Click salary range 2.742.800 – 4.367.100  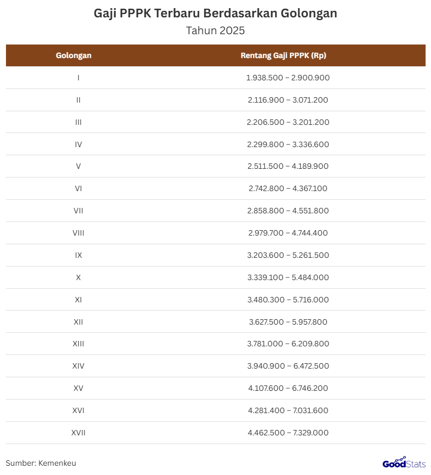coord(288,188)
